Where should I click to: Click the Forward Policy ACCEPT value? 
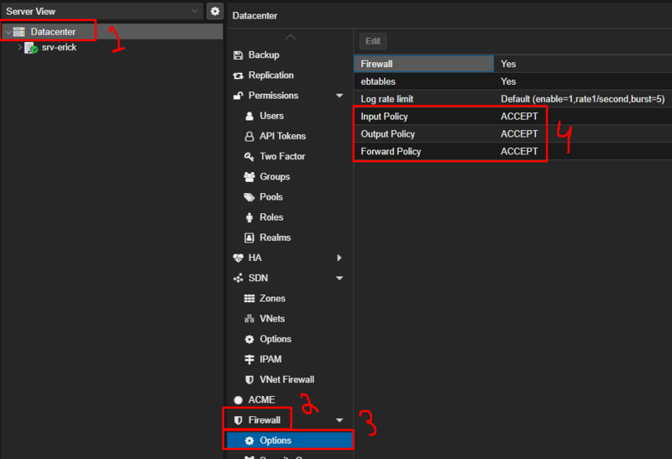[x=519, y=152]
